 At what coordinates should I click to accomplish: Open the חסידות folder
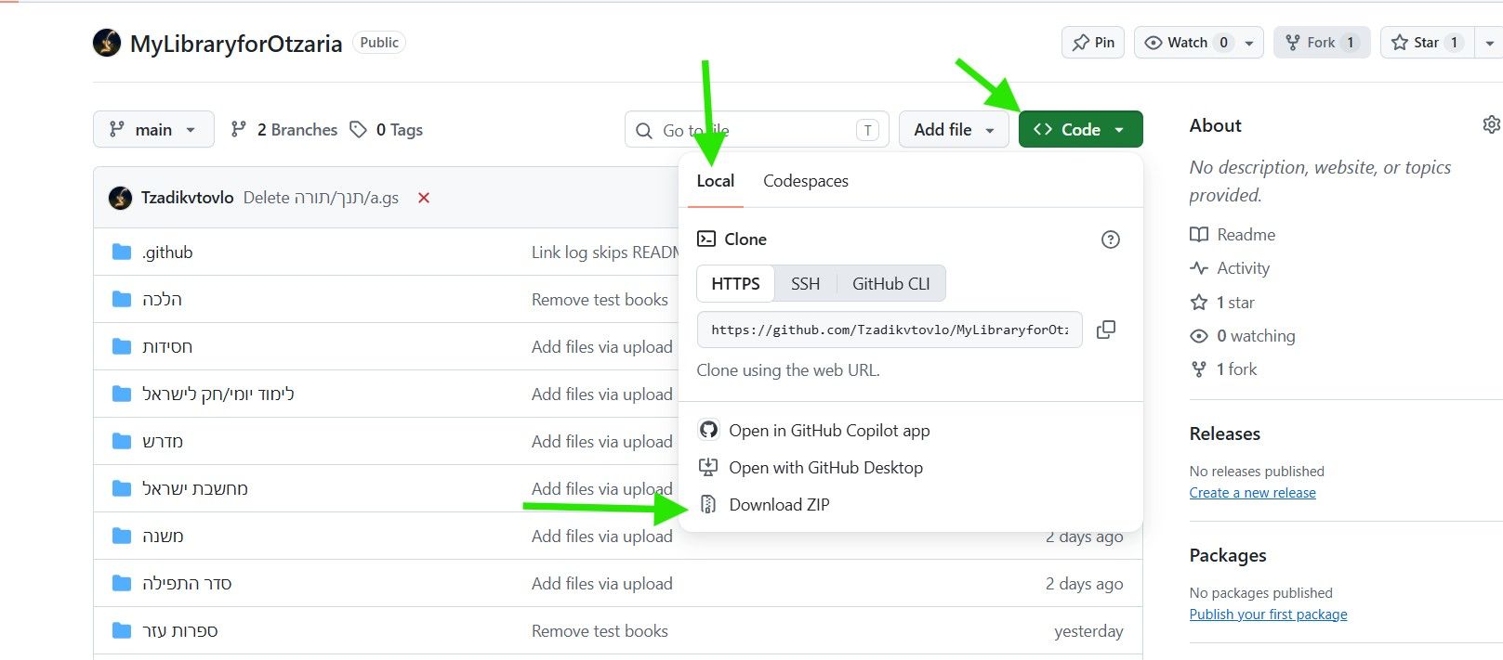[x=167, y=347]
